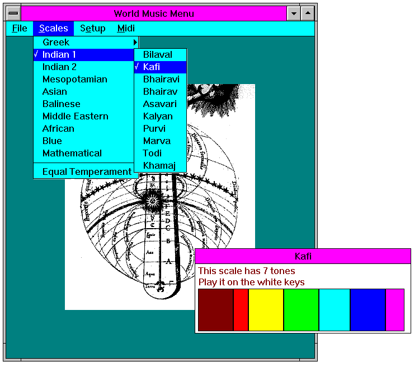Open the Mathematical scales submenu

[x=84, y=153]
